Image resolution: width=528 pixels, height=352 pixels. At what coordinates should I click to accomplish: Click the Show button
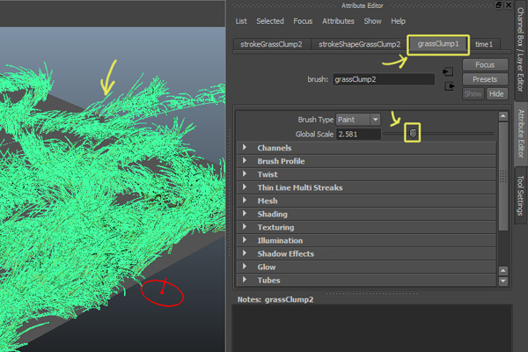[x=473, y=94]
